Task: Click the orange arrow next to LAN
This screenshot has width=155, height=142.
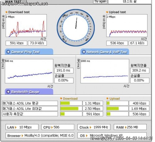Action: (15, 127)
